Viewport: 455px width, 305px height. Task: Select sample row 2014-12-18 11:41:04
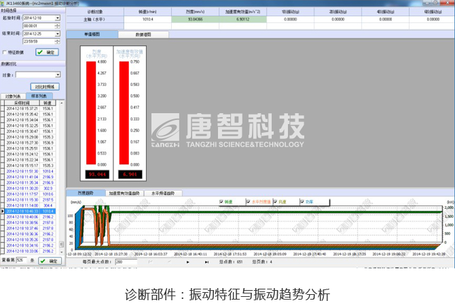[30, 177]
